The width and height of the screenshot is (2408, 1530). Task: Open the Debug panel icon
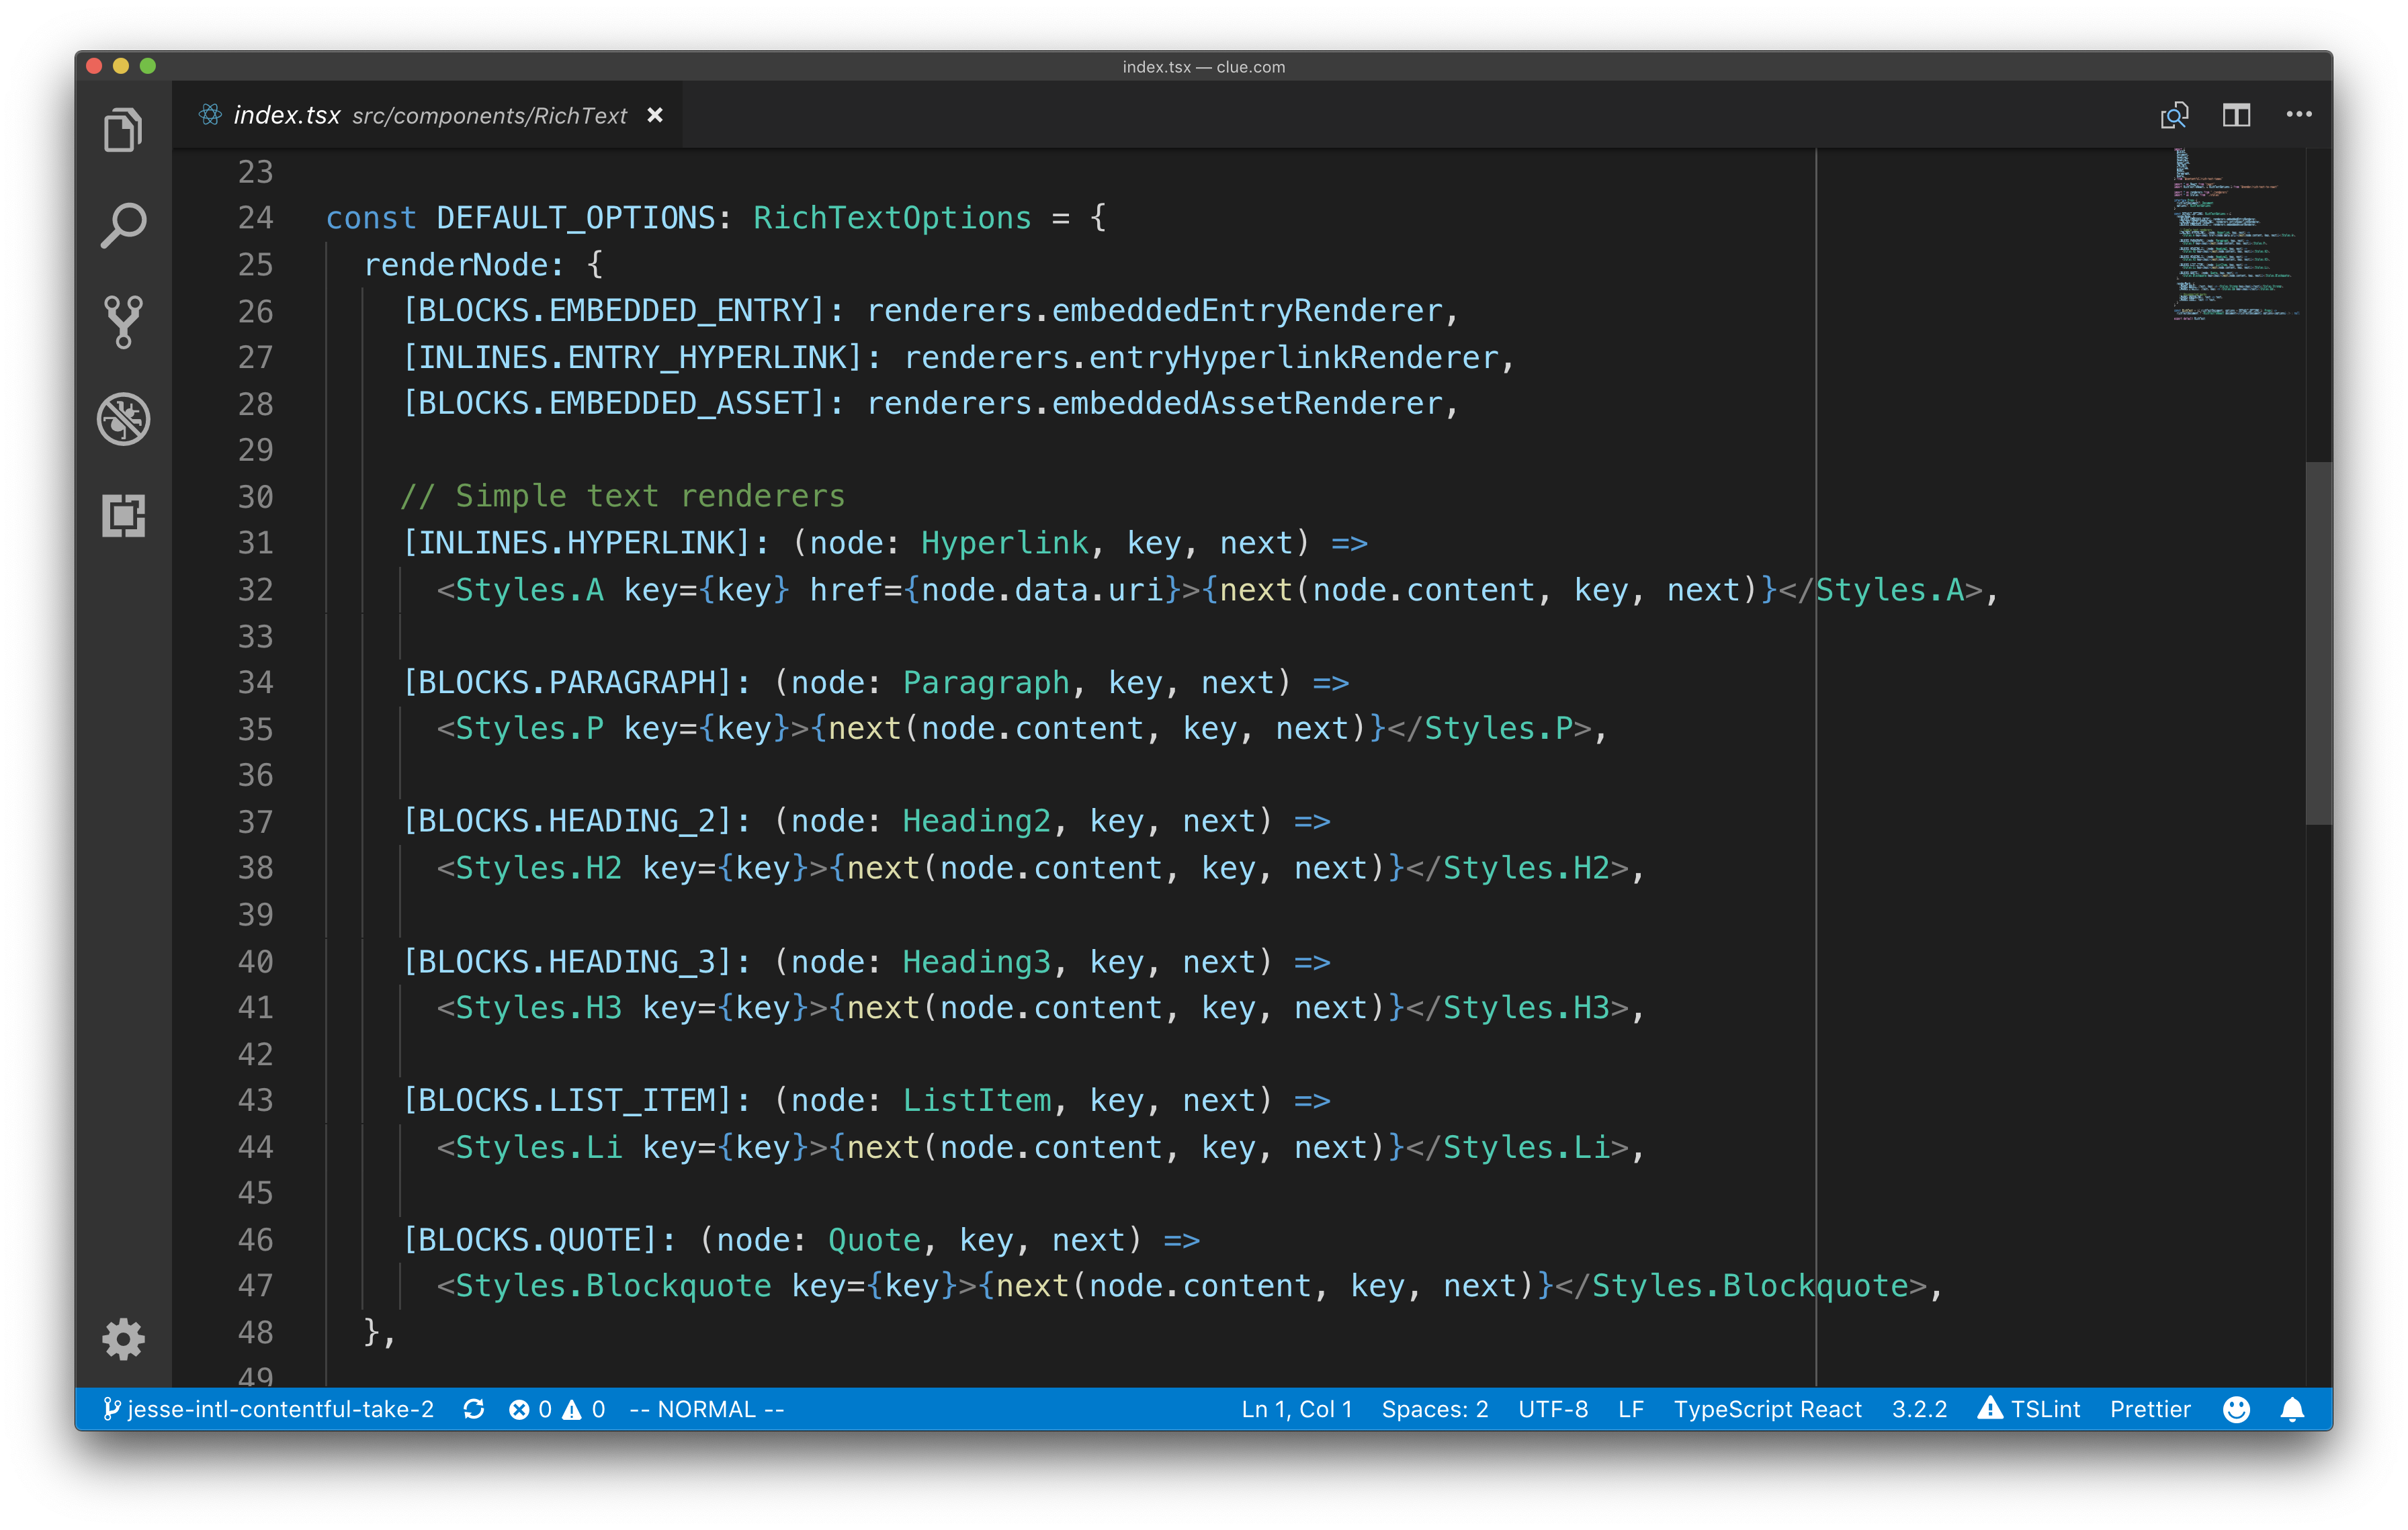click(123, 418)
